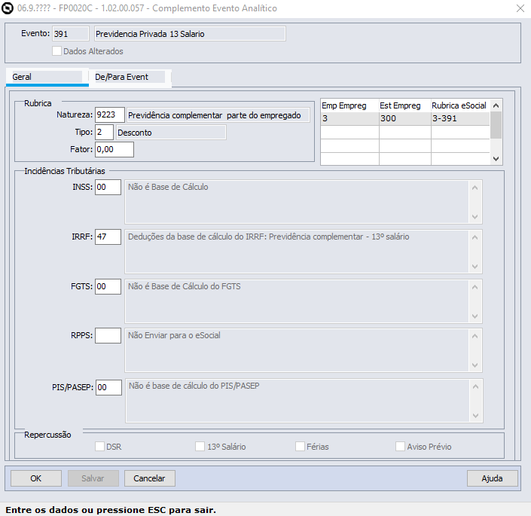The width and height of the screenshot is (531, 516).
Task: Open help with the Ajuda button
Action: (493, 478)
